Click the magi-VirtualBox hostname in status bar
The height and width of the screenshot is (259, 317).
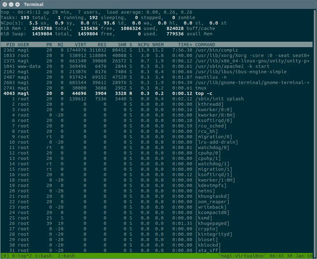coord(242,256)
